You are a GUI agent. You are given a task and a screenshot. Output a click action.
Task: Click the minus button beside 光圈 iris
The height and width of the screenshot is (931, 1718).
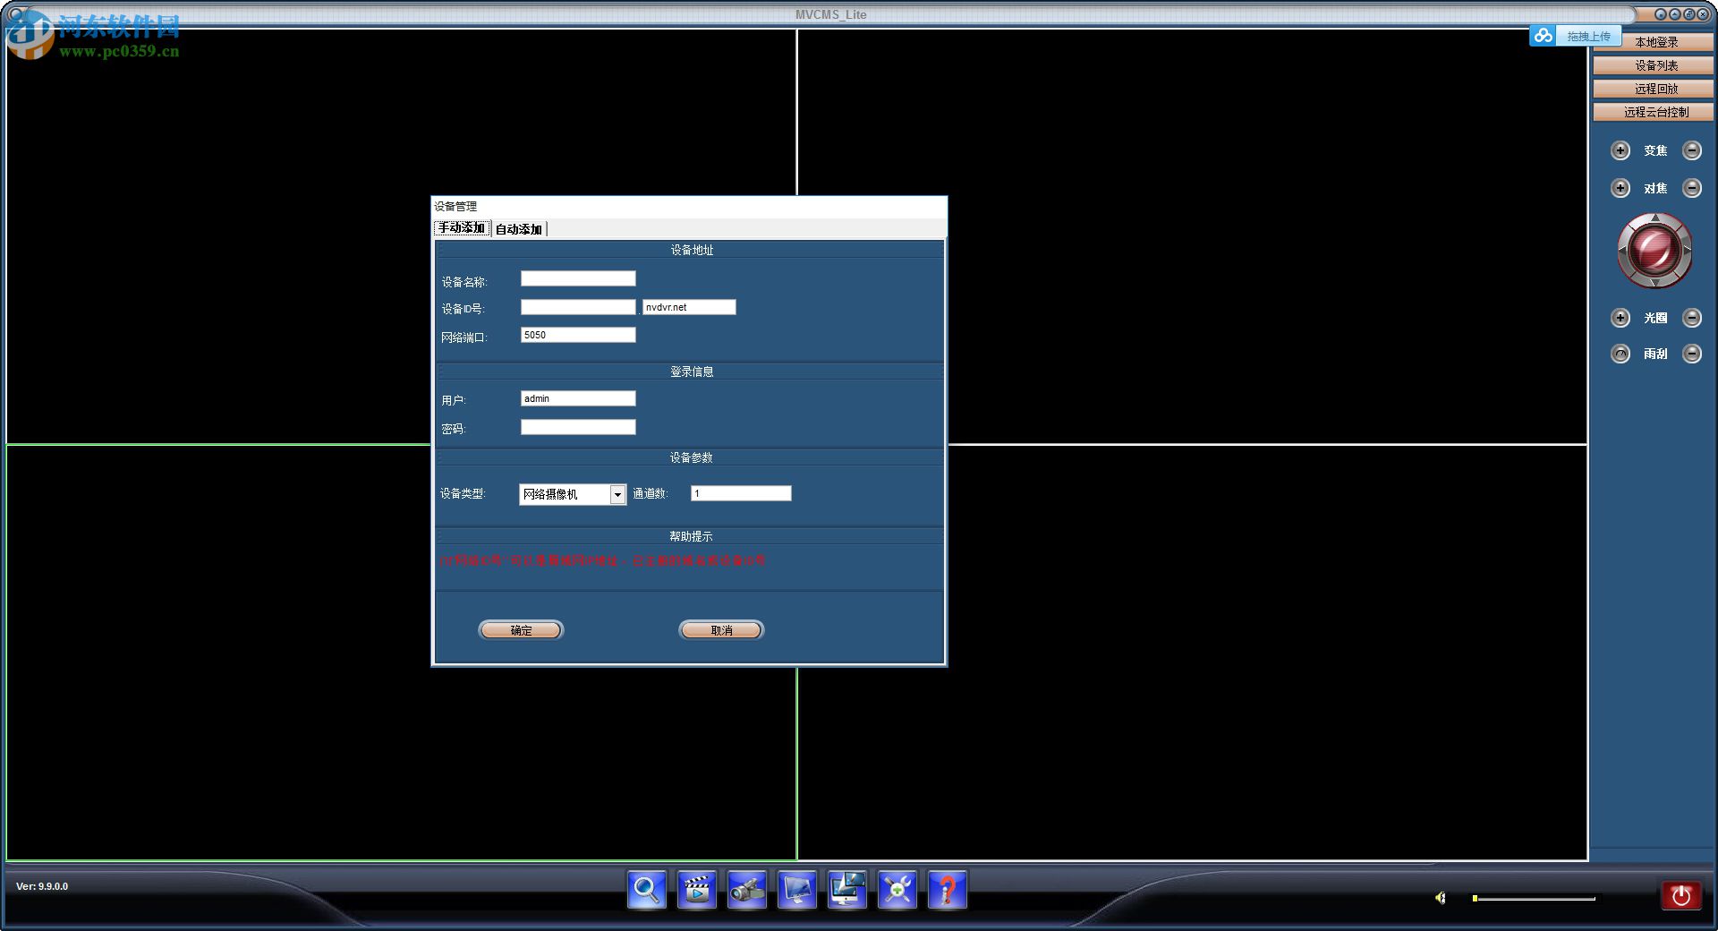coord(1692,318)
